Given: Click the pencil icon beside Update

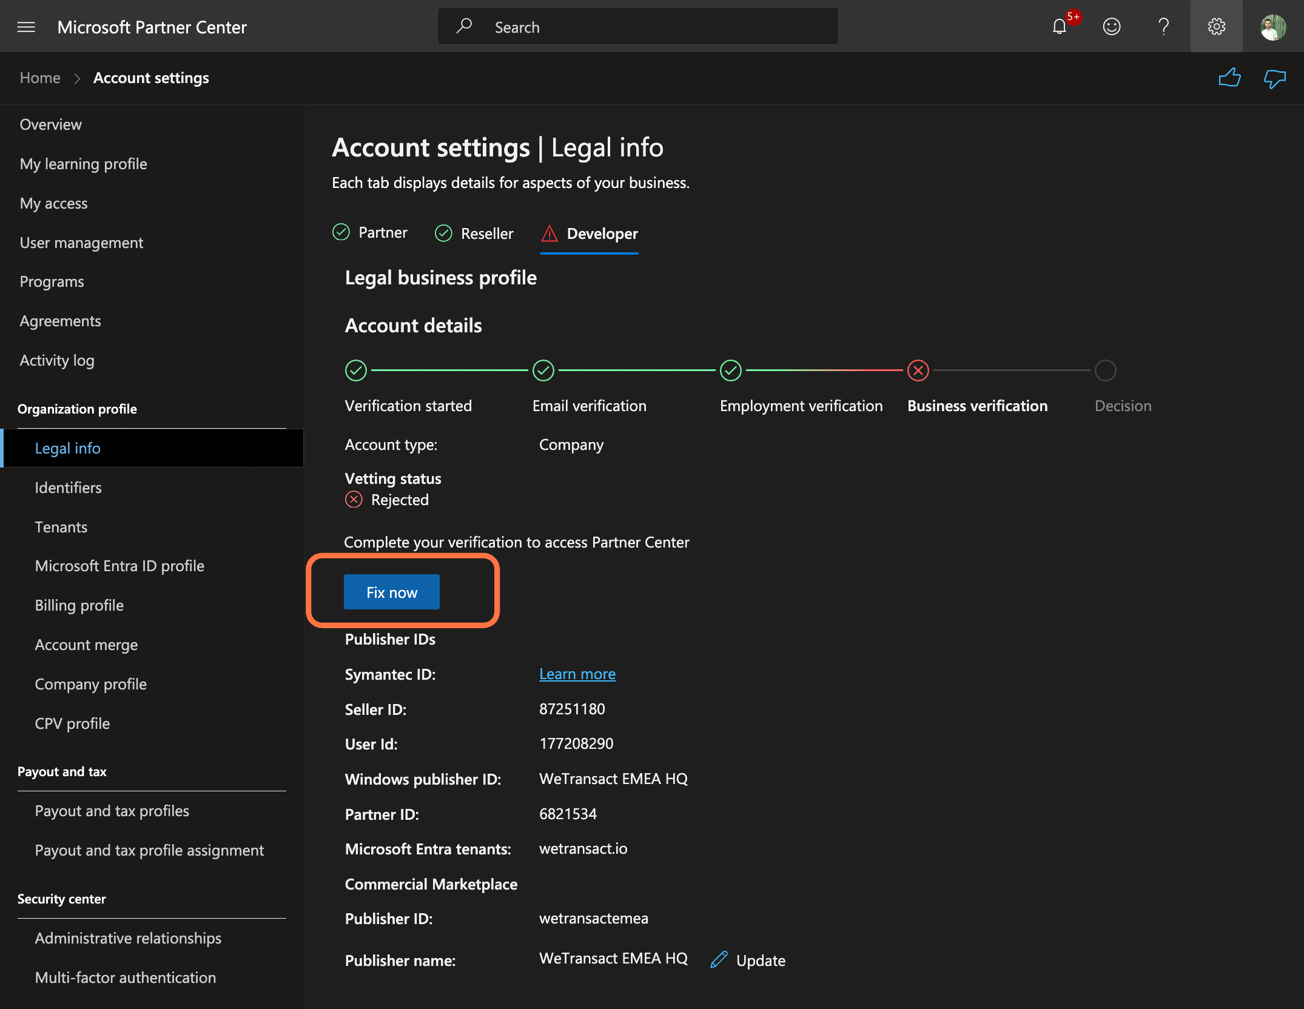Looking at the screenshot, I should tap(719, 960).
